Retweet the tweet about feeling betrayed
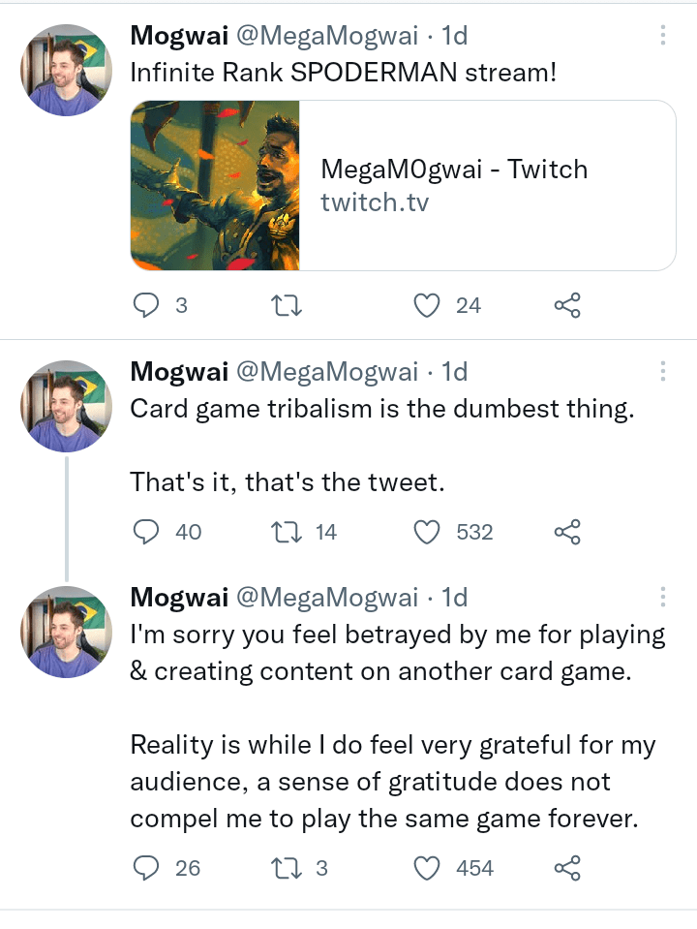The height and width of the screenshot is (929, 697). 286,868
